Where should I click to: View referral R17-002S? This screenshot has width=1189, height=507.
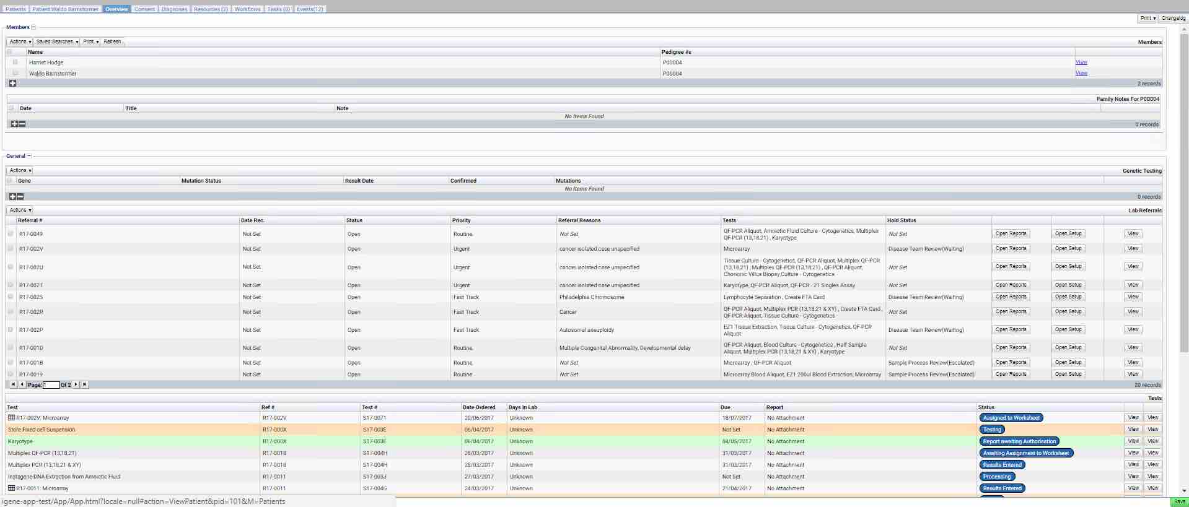(x=1133, y=297)
